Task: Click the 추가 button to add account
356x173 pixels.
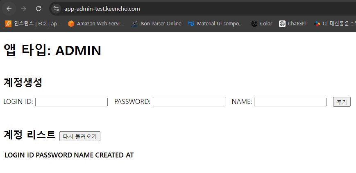Action: point(342,102)
